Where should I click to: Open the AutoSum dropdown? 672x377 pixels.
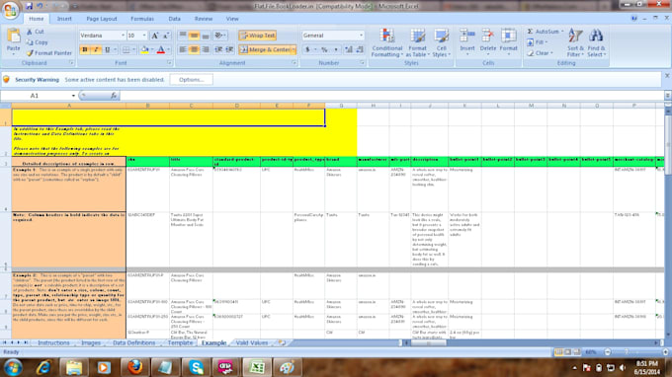[x=562, y=32]
